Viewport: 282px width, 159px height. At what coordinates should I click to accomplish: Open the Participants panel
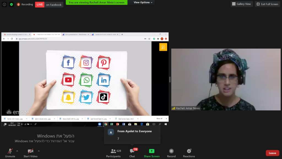(113, 153)
